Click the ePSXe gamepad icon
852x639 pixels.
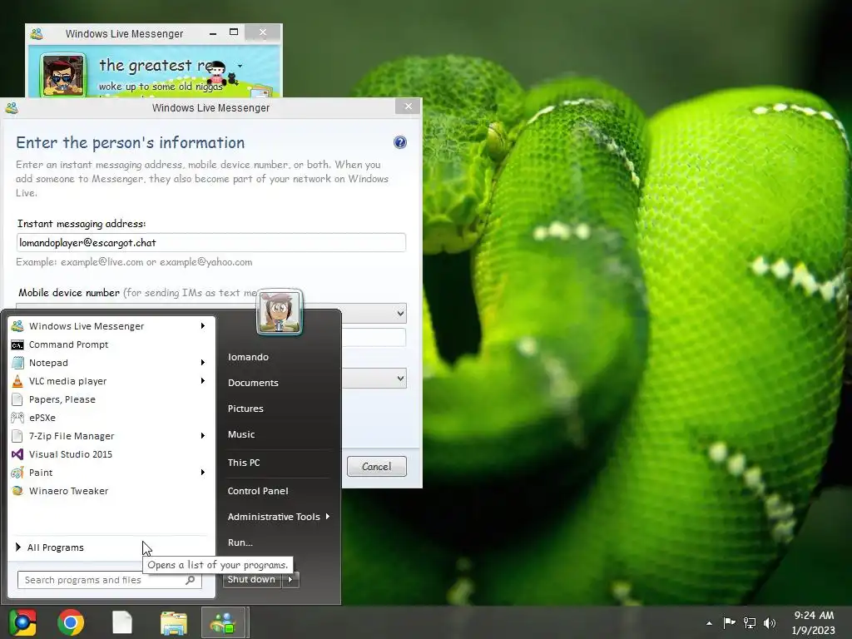17,418
